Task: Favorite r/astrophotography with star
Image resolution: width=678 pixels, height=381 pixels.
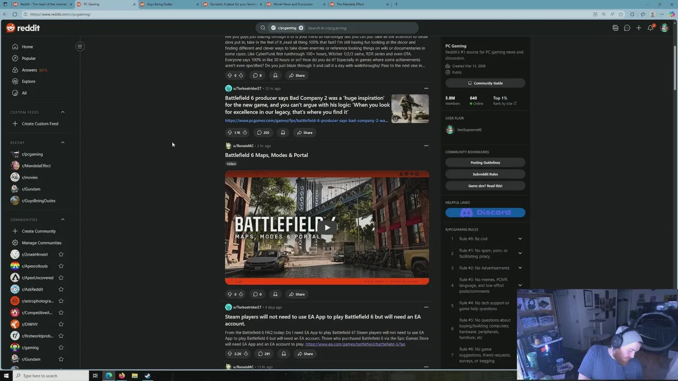Action: [x=61, y=301]
